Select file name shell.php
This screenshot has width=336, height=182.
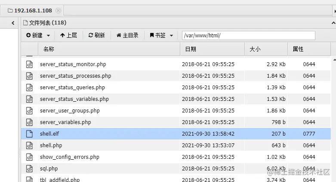point(51,146)
